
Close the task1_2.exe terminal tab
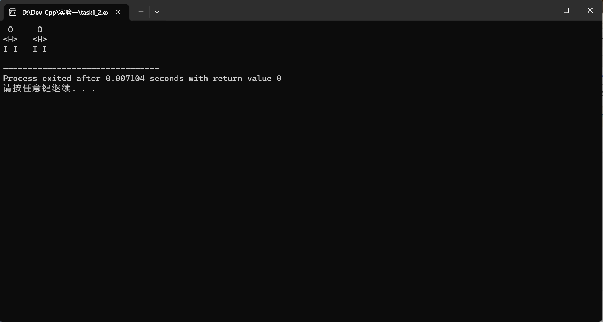pos(118,12)
